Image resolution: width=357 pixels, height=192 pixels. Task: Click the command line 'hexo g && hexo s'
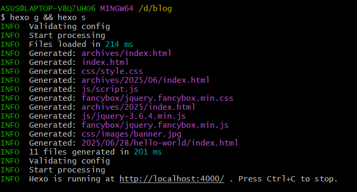tap(48, 17)
